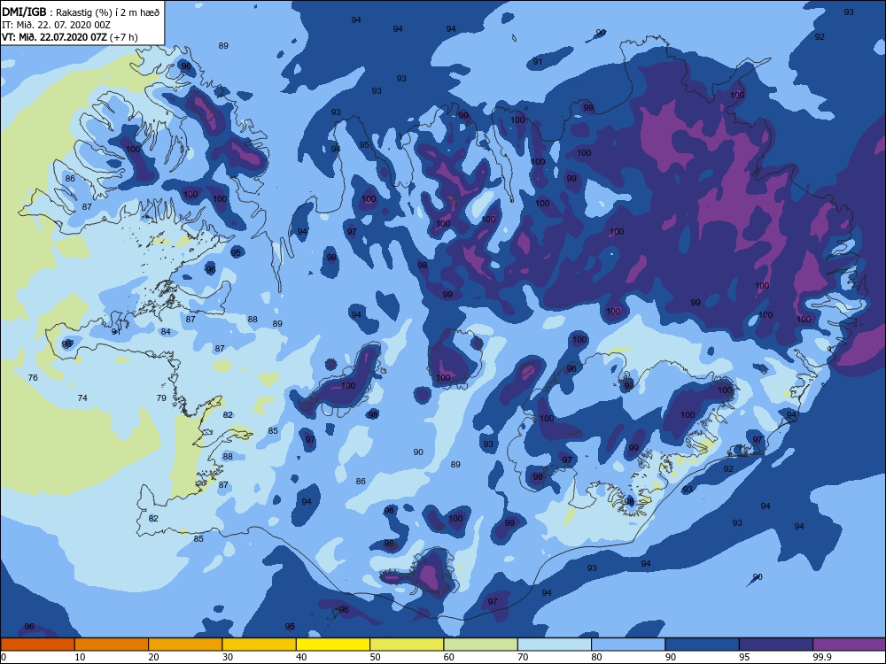Screen dimensions: 886x664
Task: Click the dark orange 0–10 legend swatch
Action: click(x=37, y=645)
